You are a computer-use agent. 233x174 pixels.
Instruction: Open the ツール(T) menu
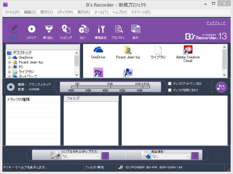click(x=101, y=12)
